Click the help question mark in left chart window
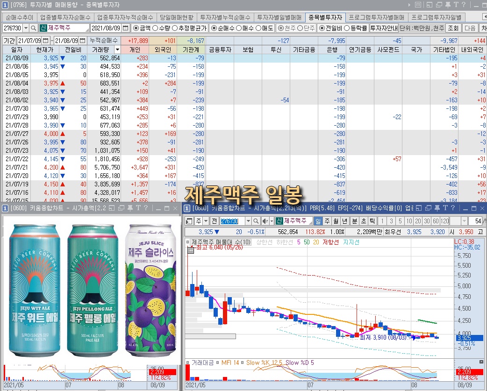The width and height of the screenshot is (487, 391). tap(146, 208)
